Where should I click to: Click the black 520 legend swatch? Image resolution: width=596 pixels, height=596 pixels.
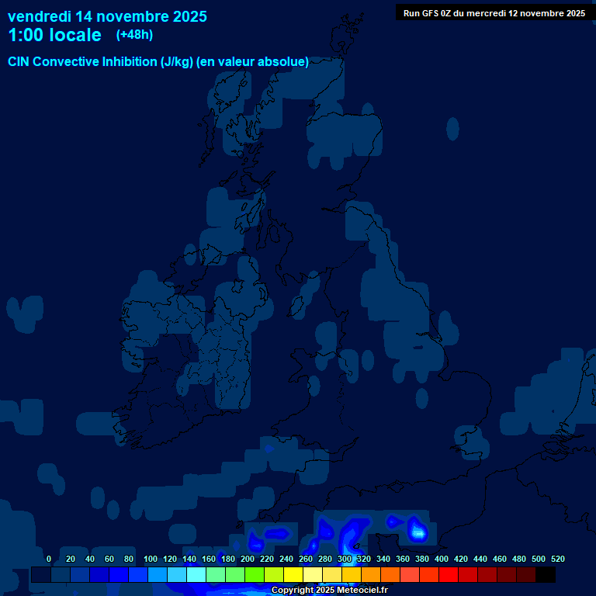(546, 575)
